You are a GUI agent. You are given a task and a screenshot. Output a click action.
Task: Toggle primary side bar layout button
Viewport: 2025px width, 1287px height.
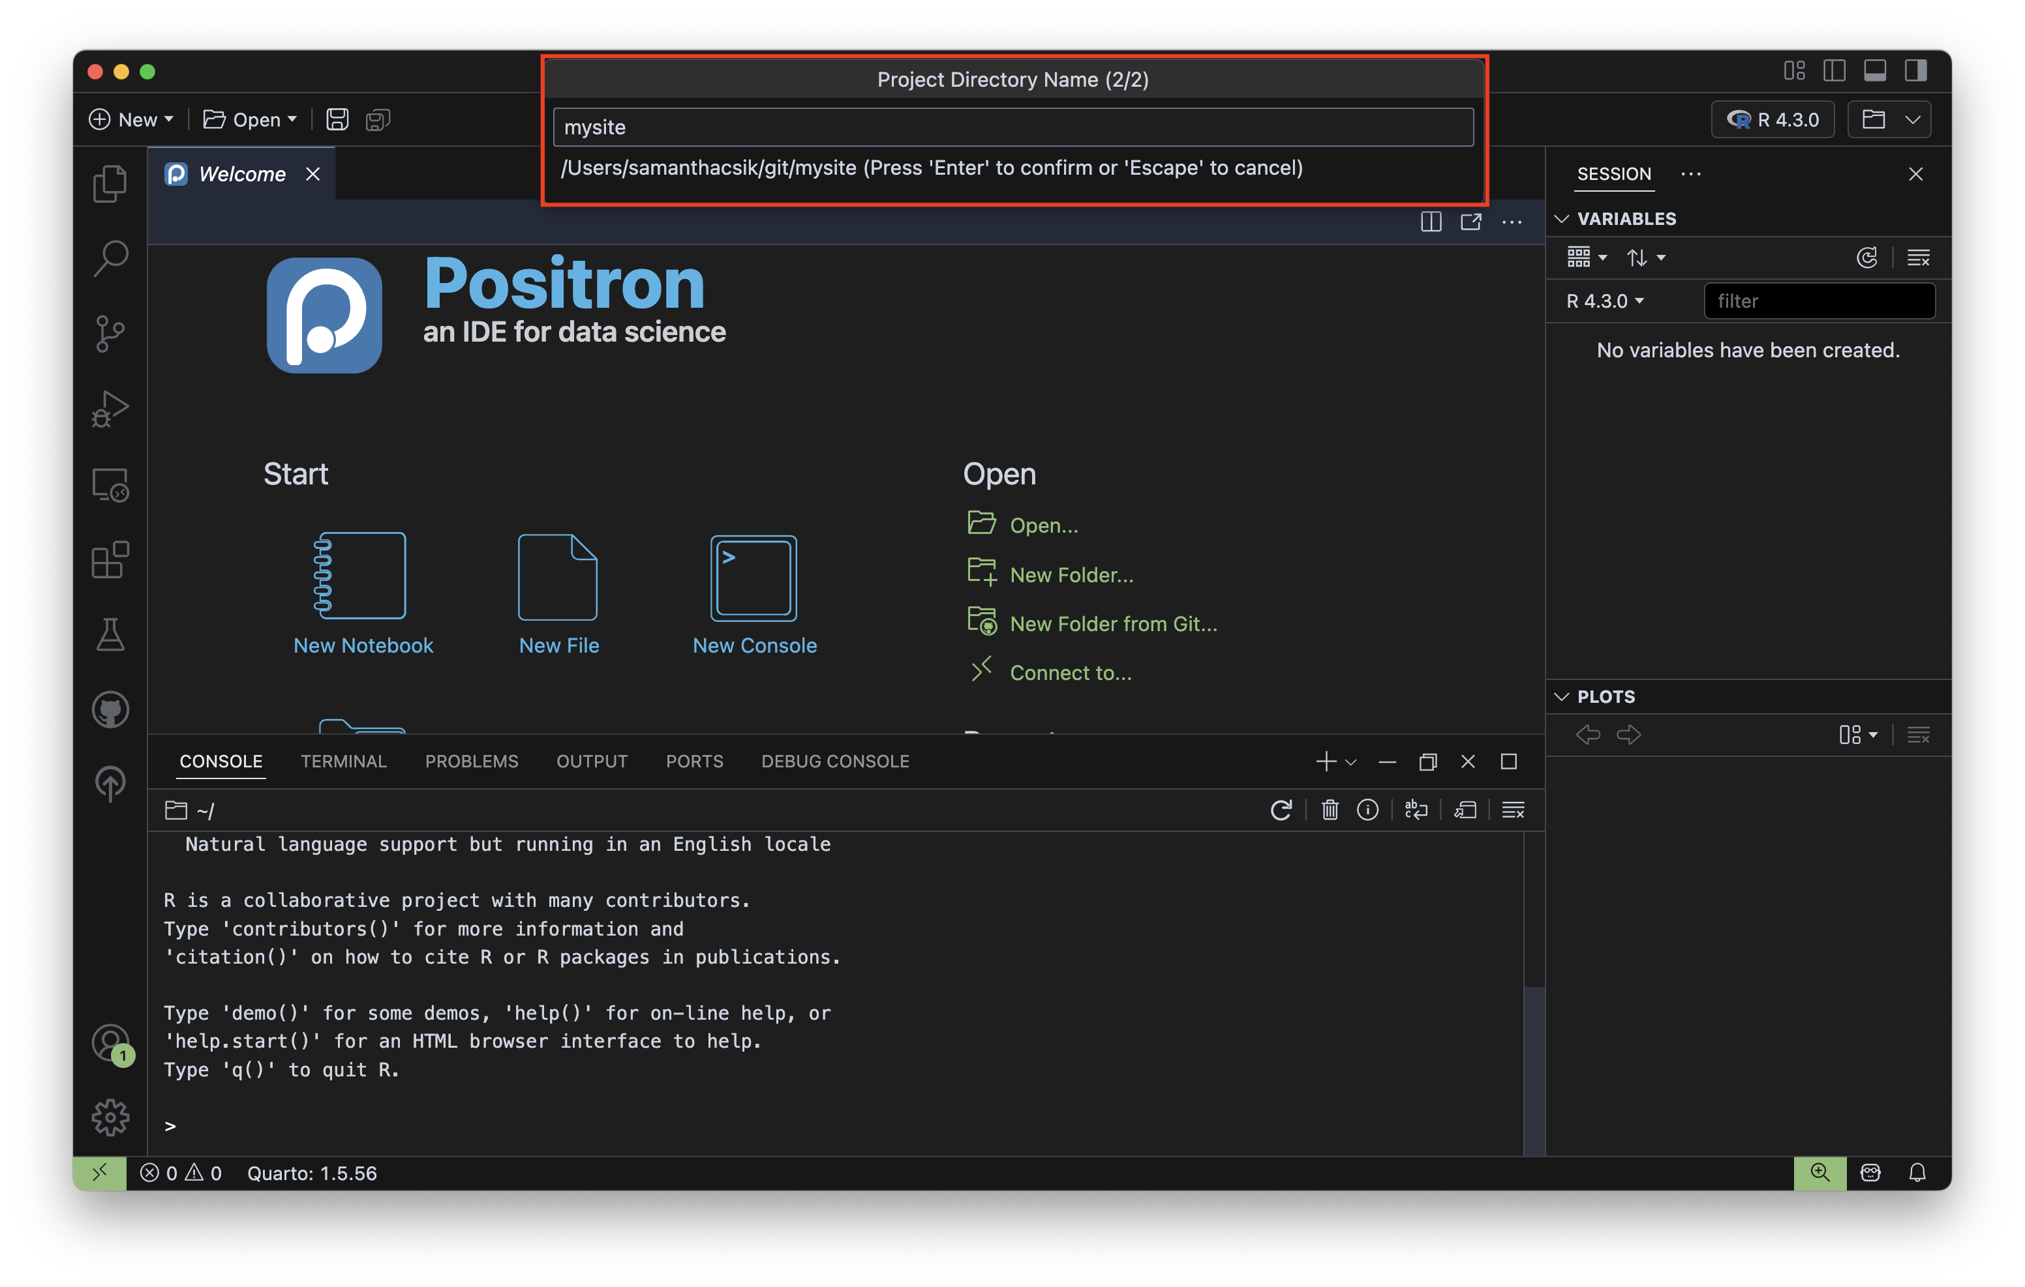pyautogui.click(x=1834, y=70)
